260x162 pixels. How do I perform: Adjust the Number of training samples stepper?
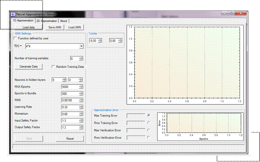[x=81, y=58]
